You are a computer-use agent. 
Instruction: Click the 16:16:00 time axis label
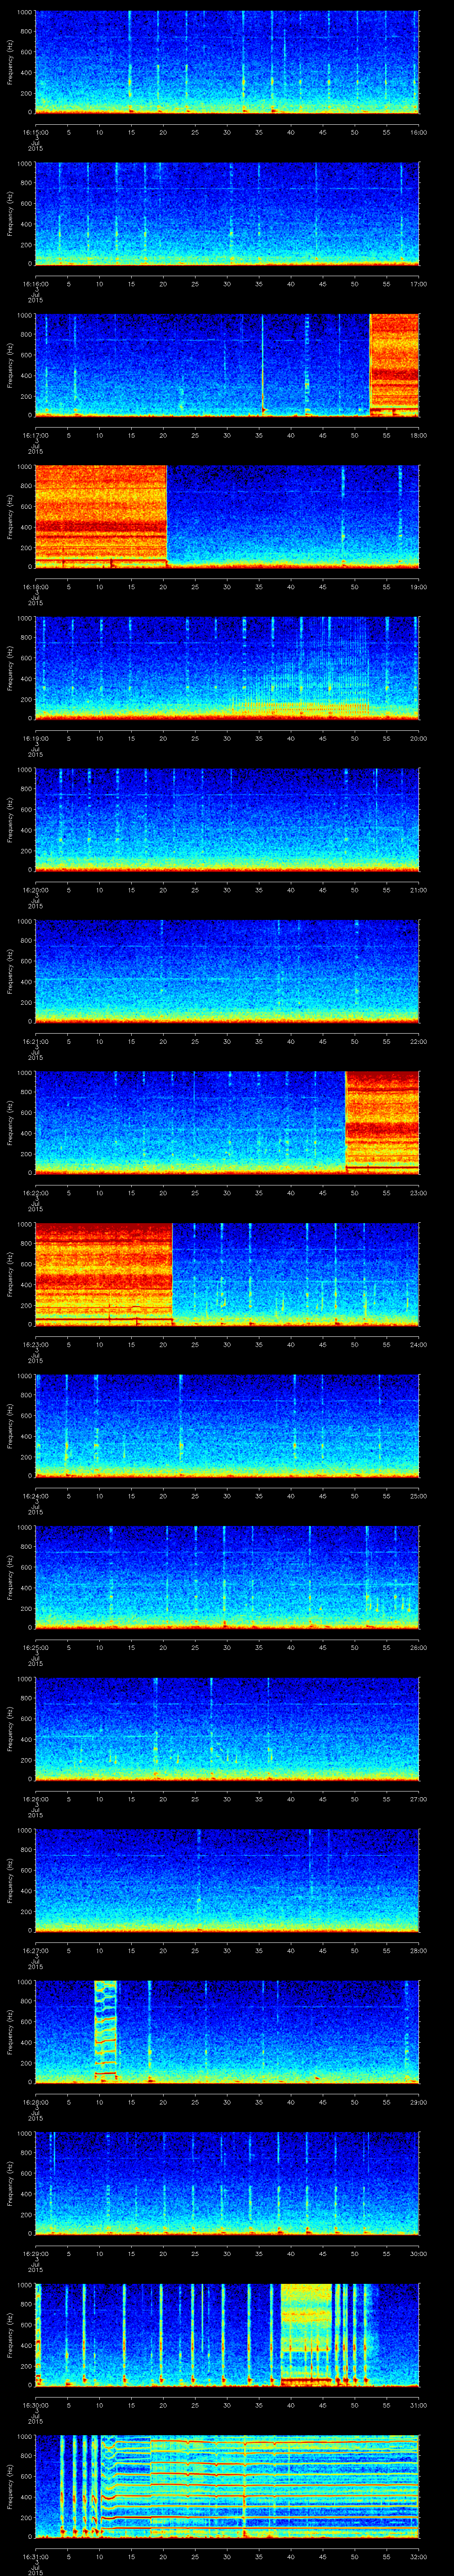(36, 284)
